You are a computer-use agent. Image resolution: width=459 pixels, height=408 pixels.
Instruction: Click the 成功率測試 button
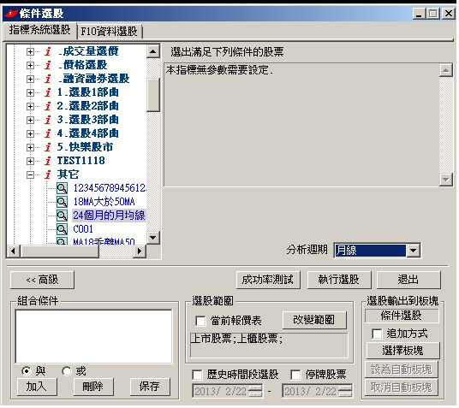pos(268,280)
